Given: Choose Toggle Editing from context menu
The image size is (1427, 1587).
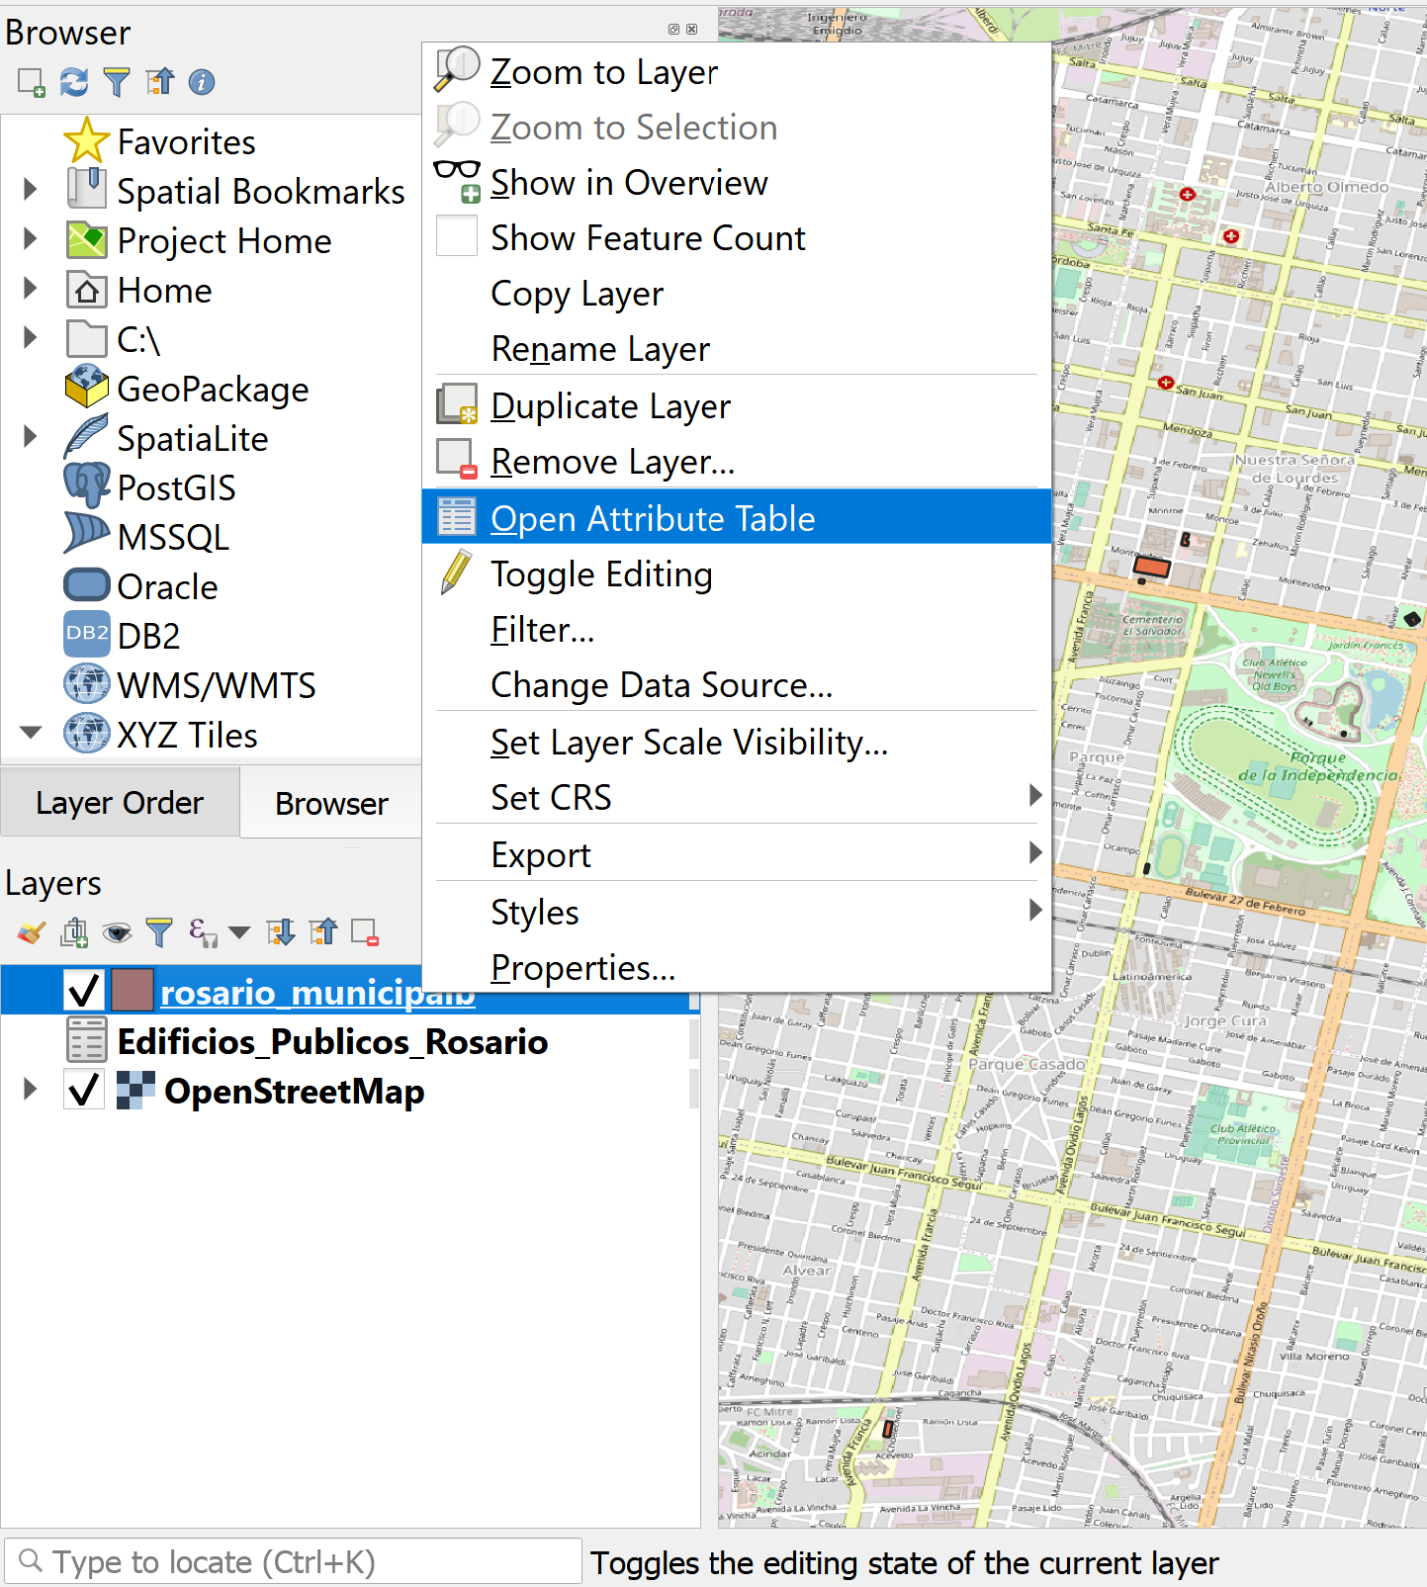Looking at the screenshot, I should [601, 574].
